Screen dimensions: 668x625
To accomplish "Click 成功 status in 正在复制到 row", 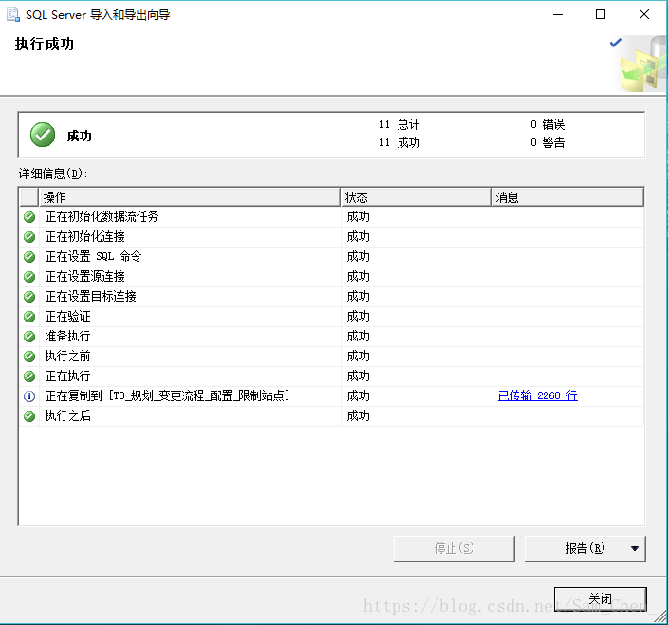I will click(358, 395).
